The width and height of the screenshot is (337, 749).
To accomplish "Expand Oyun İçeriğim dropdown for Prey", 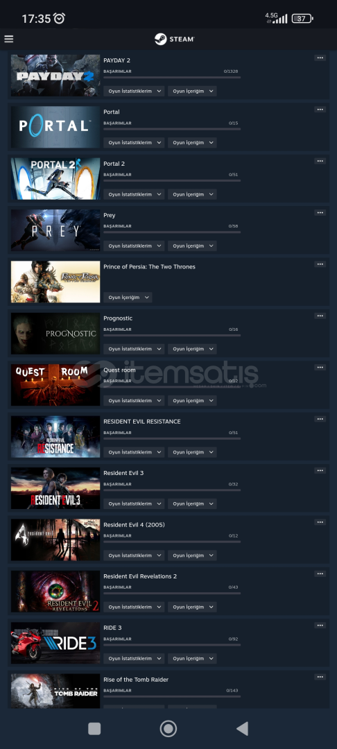I will point(192,246).
